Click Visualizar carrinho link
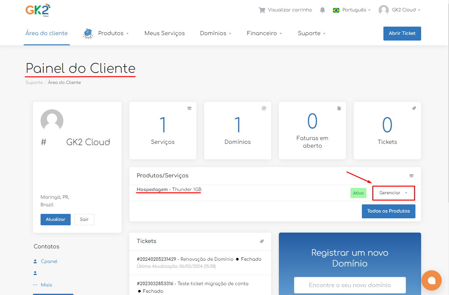 coord(290,10)
